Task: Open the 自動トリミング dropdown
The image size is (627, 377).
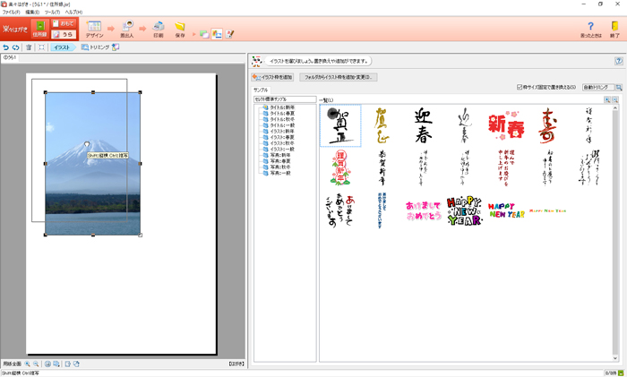Action: coord(597,88)
